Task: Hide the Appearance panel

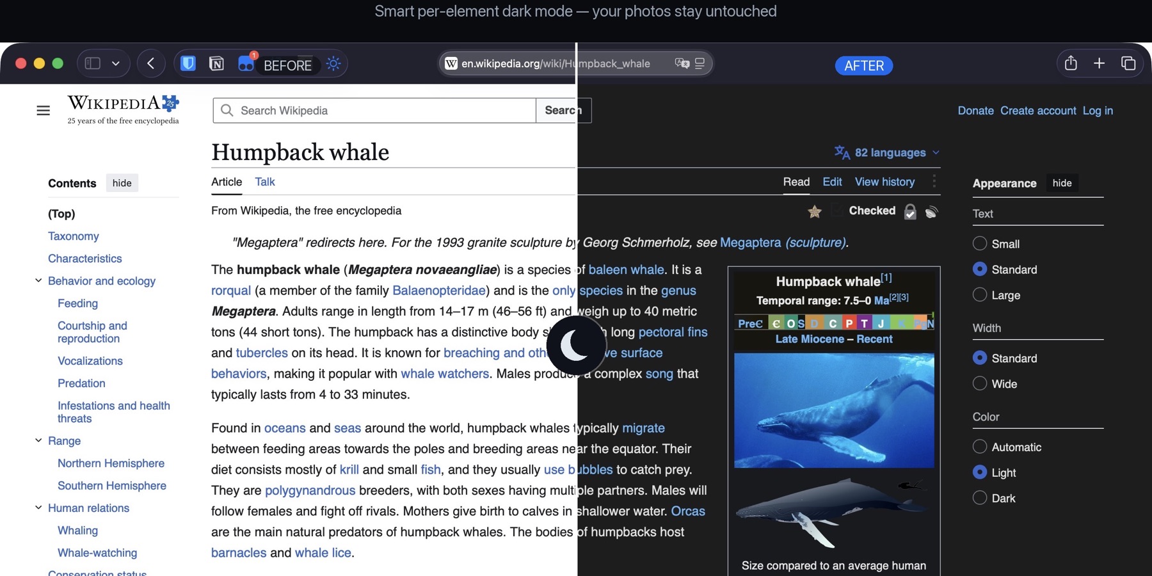Action: coord(1062,183)
